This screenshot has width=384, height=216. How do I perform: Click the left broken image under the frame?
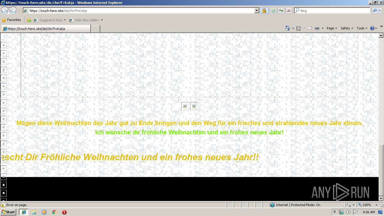point(185,106)
